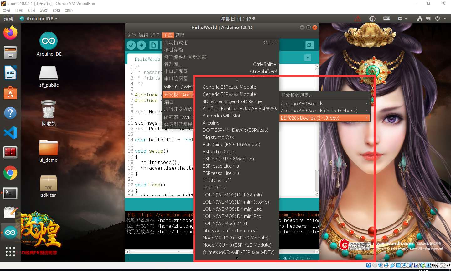The height and width of the screenshot is (271, 451).
Task: Open the Serial Monitor magnifier icon
Action: click(309, 45)
